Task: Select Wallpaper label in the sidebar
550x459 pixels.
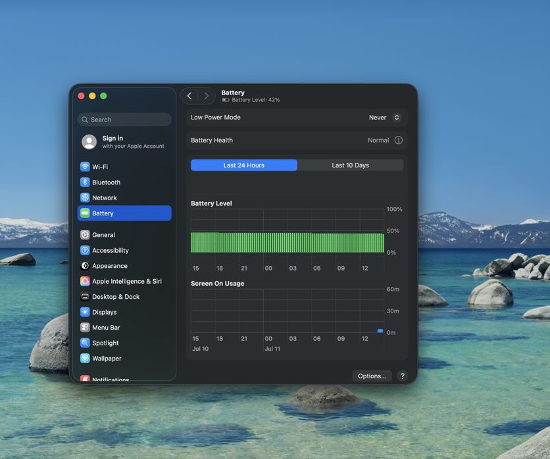Action: point(107,358)
